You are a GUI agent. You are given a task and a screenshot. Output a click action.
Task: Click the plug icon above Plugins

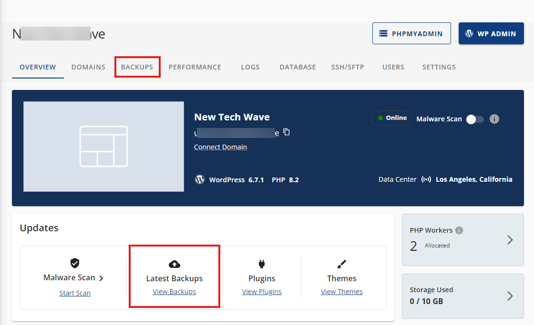tap(262, 264)
